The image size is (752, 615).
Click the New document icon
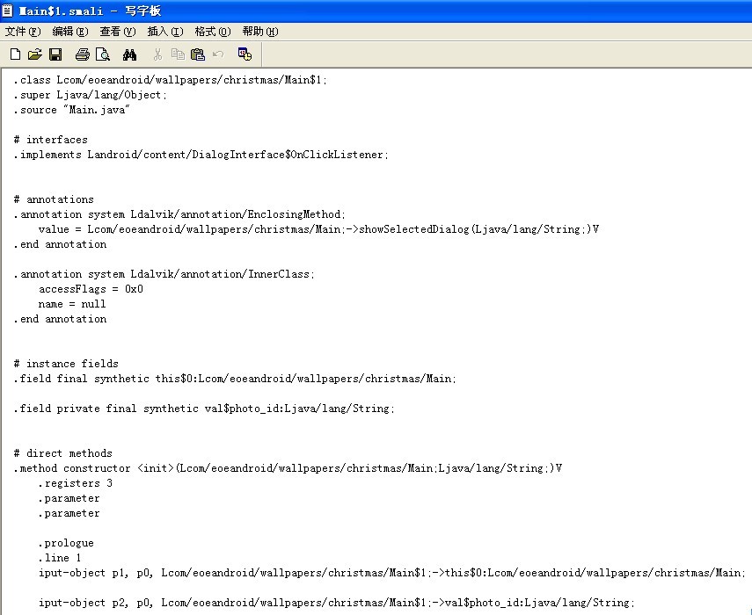pyautogui.click(x=15, y=54)
